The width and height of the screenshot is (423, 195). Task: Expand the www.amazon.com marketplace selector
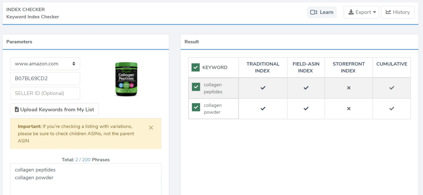click(x=45, y=64)
